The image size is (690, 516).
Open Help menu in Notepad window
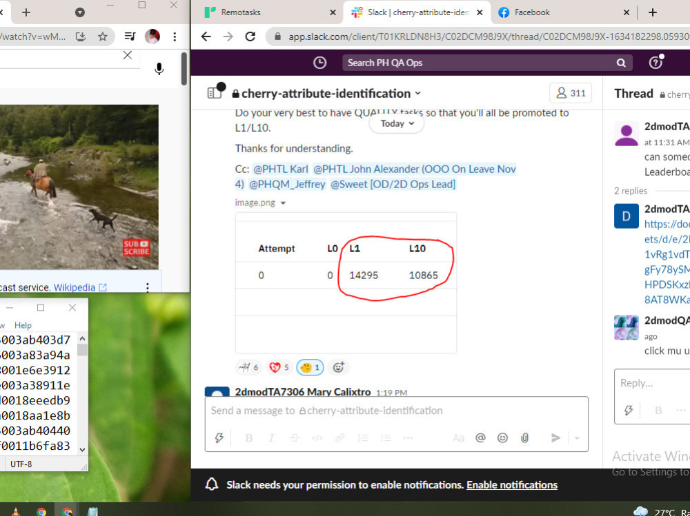coord(23,325)
